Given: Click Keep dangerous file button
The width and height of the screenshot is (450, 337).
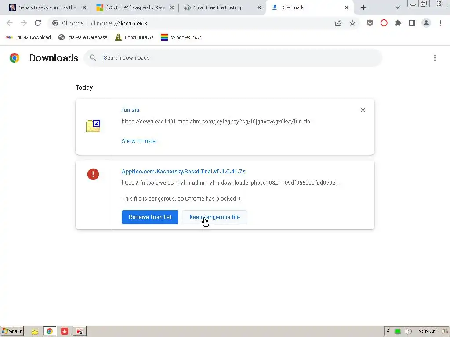Looking at the screenshot, I should [214, 217].
